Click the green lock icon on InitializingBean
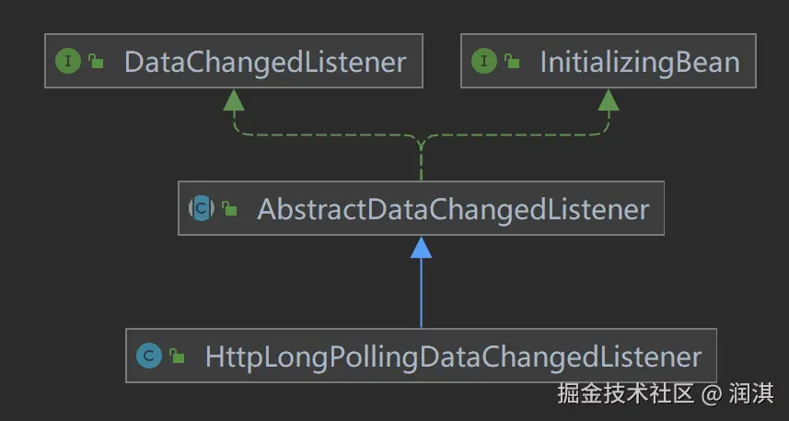This screenshot has width=789, height=421. (x=512, y=63)
